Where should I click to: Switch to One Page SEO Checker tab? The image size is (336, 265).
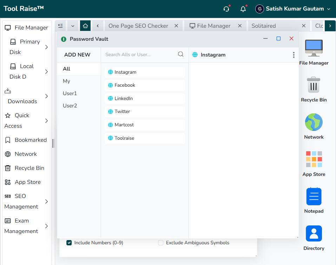click(138, 26)
